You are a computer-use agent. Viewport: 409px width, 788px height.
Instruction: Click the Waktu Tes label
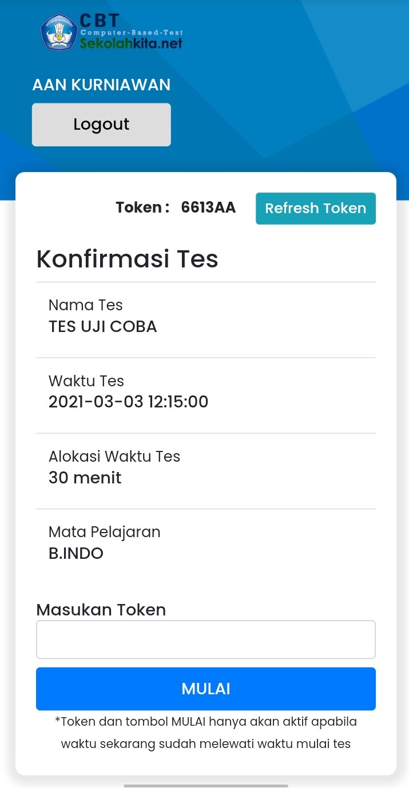[86, 381]
